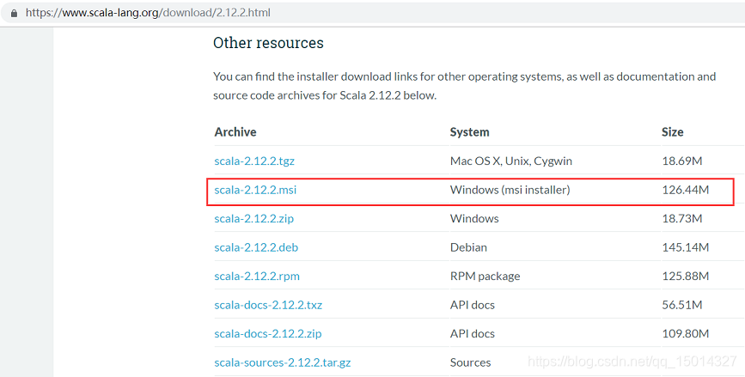
Task: Click the System column header
Action: tap(469, 132)
